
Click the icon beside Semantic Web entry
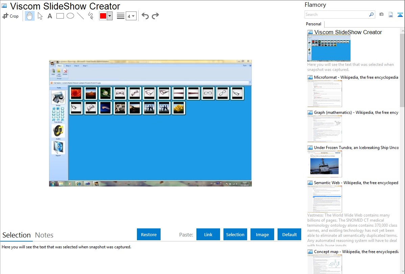click(x=310, y=183)
